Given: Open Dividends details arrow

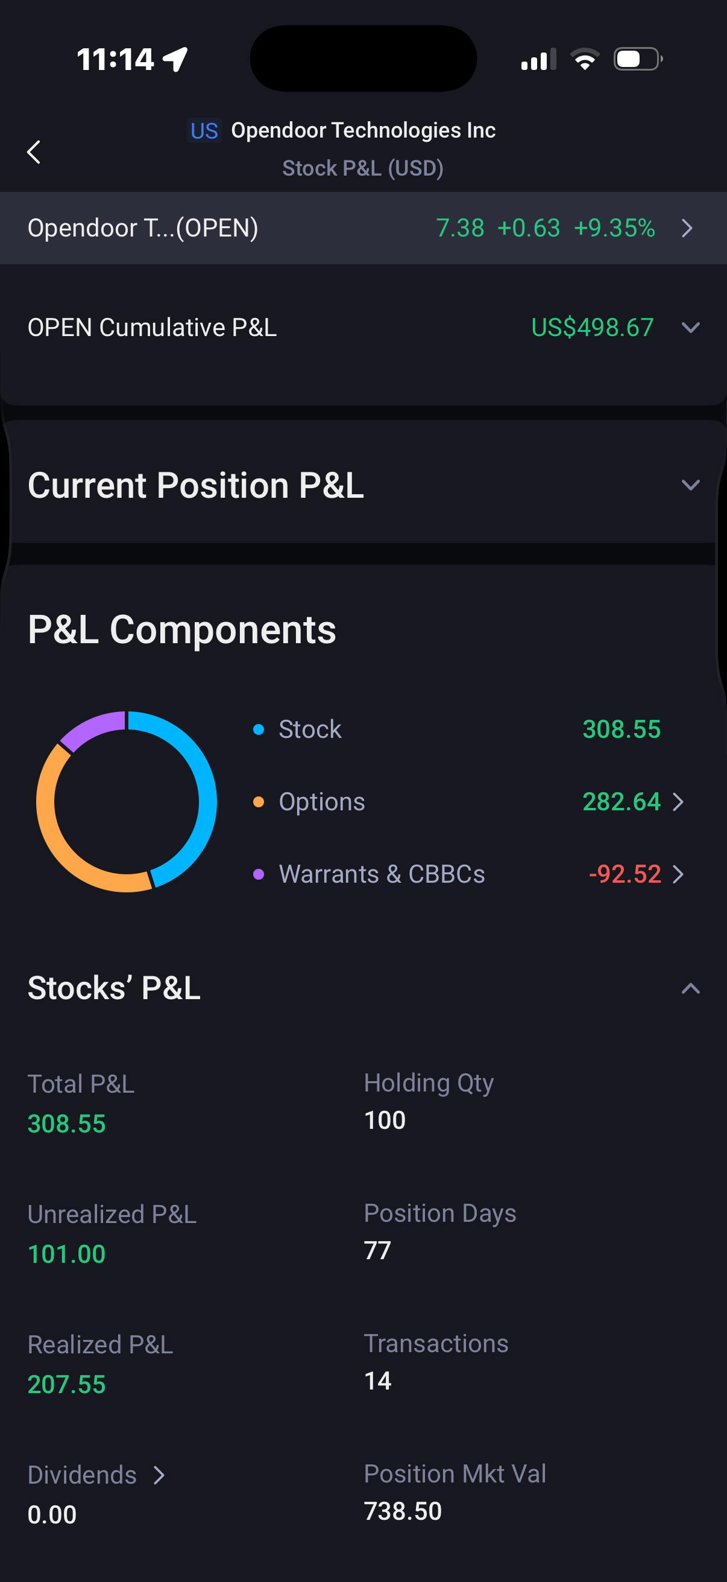Looking at the screenshot, I should [x=160, y=1475].
